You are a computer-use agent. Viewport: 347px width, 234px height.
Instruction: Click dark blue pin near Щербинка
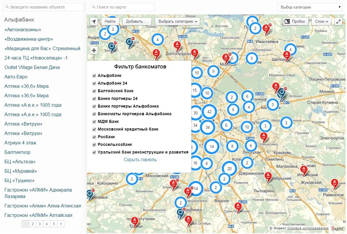(x=180, y=213)
